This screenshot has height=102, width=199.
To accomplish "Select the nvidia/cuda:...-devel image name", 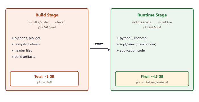I will pyautogui.click(x=47, y=22).
